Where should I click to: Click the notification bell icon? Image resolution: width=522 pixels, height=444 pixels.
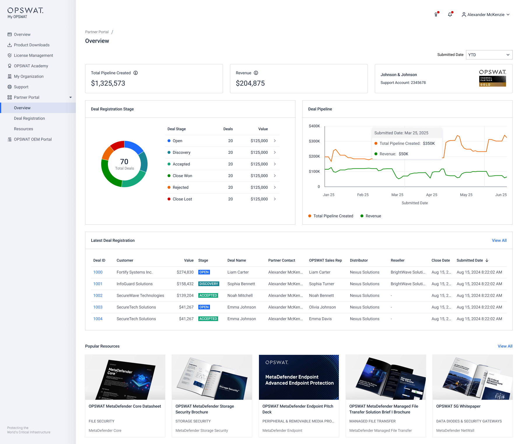pos(450,15)
